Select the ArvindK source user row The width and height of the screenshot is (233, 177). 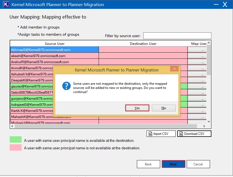coord(32,68)
